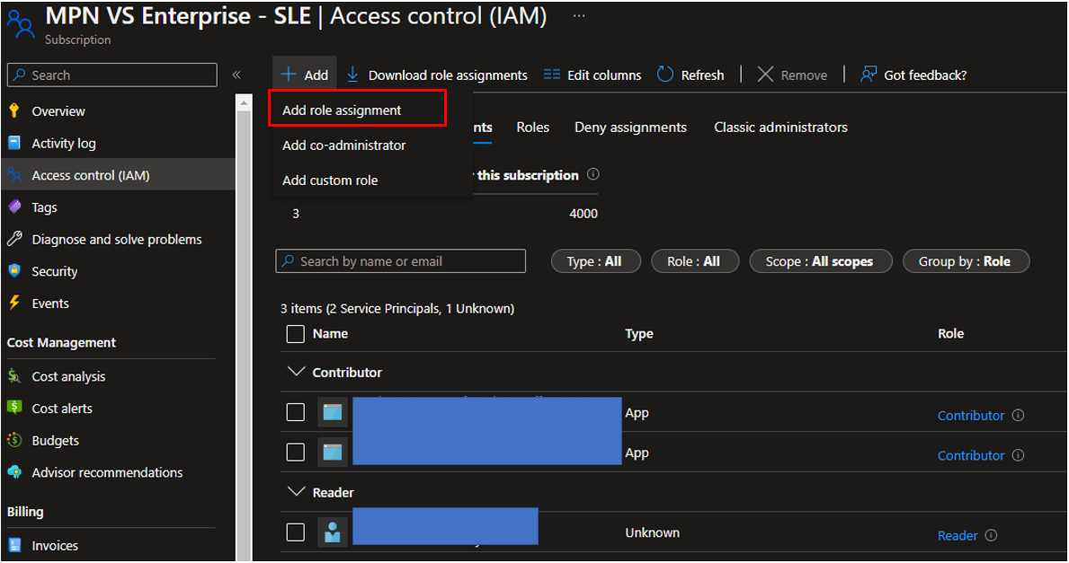This screenshot has height=563, width=1069.
Task: Click the plus icon next to Add
Action: click(x=289, y=75)
